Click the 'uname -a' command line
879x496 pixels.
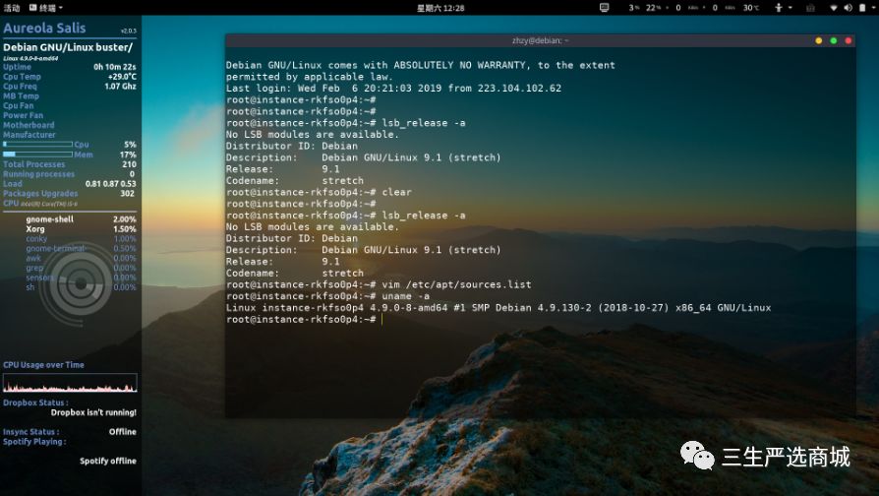[x=328, y=296]
